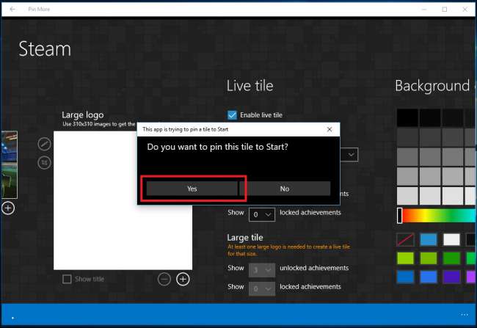This screenshot has height=328, width=477.
Task: Maximize the Pin More window
Action: tap(445, 9)
